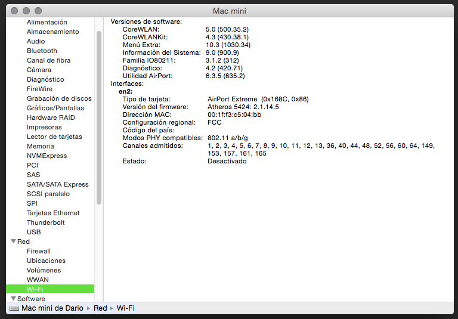This screenshot has width=458, height=319.
Task: Open Lector de tarjetas entry
Action: (x=54, y=137)
